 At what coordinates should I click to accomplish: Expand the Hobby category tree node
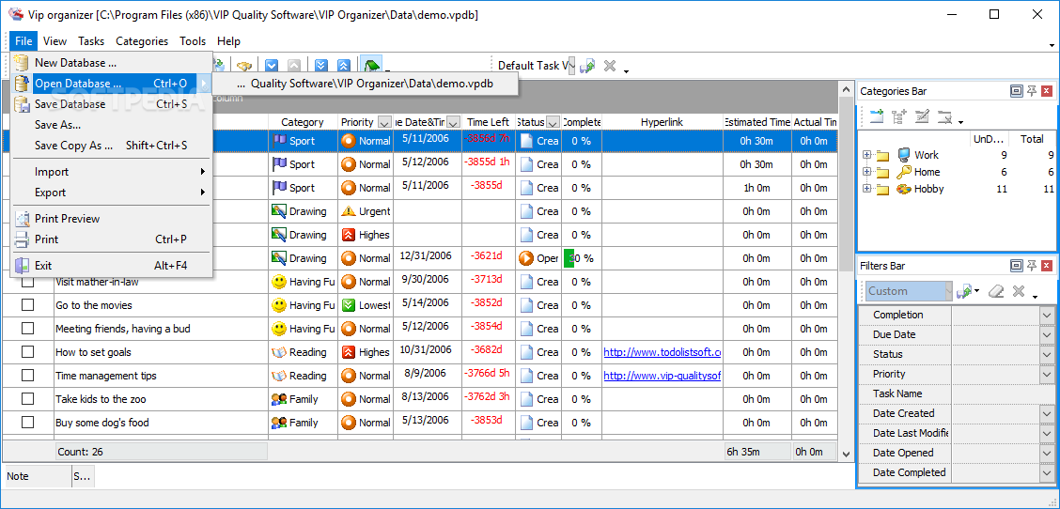click(867, 189)
